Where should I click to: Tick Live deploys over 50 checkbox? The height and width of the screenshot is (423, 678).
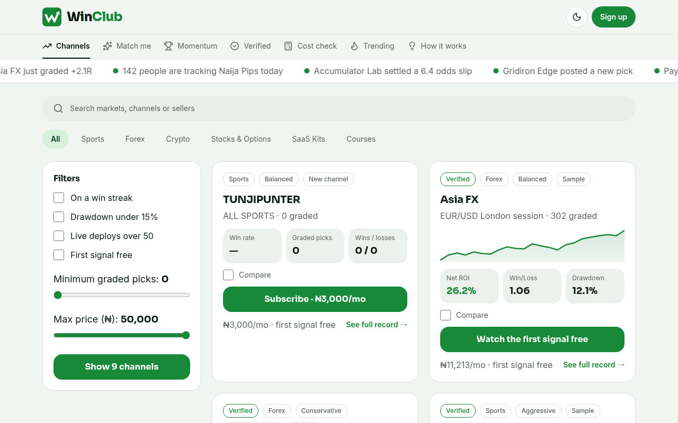(x=59, y=236)
